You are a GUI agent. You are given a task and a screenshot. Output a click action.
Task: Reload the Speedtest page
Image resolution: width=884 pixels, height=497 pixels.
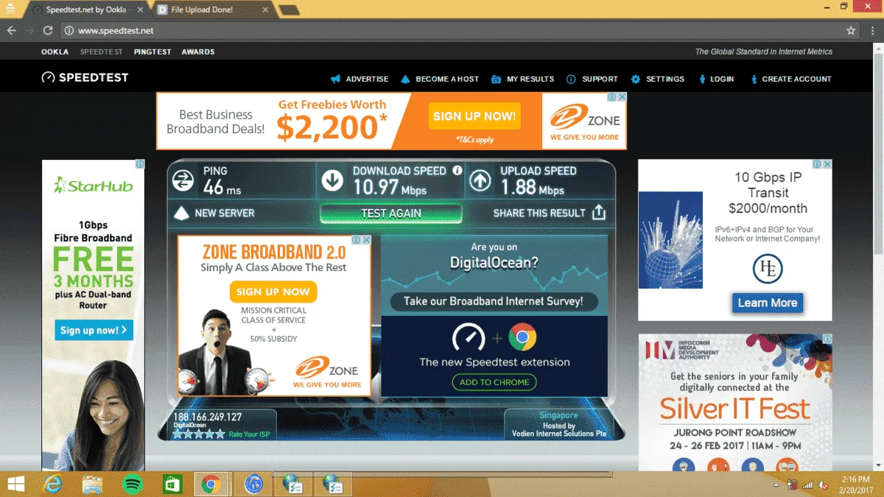(48, 31)
